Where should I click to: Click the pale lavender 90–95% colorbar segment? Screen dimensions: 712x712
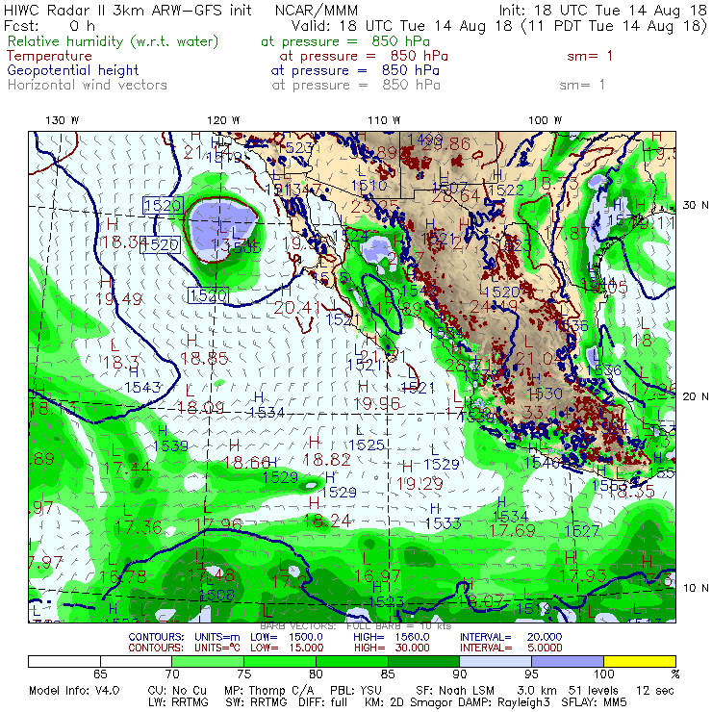tap(496, 661)
